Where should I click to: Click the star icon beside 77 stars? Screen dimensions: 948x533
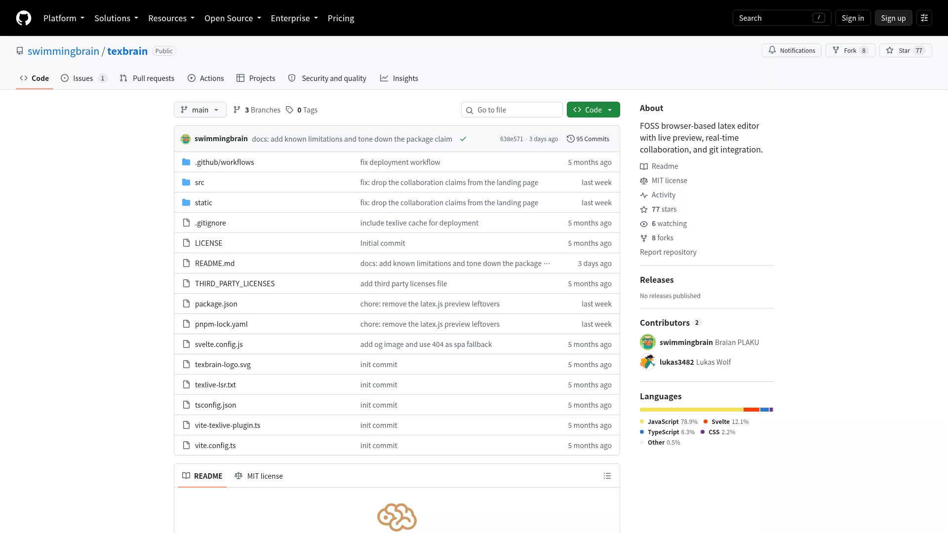tap(644, 210)
